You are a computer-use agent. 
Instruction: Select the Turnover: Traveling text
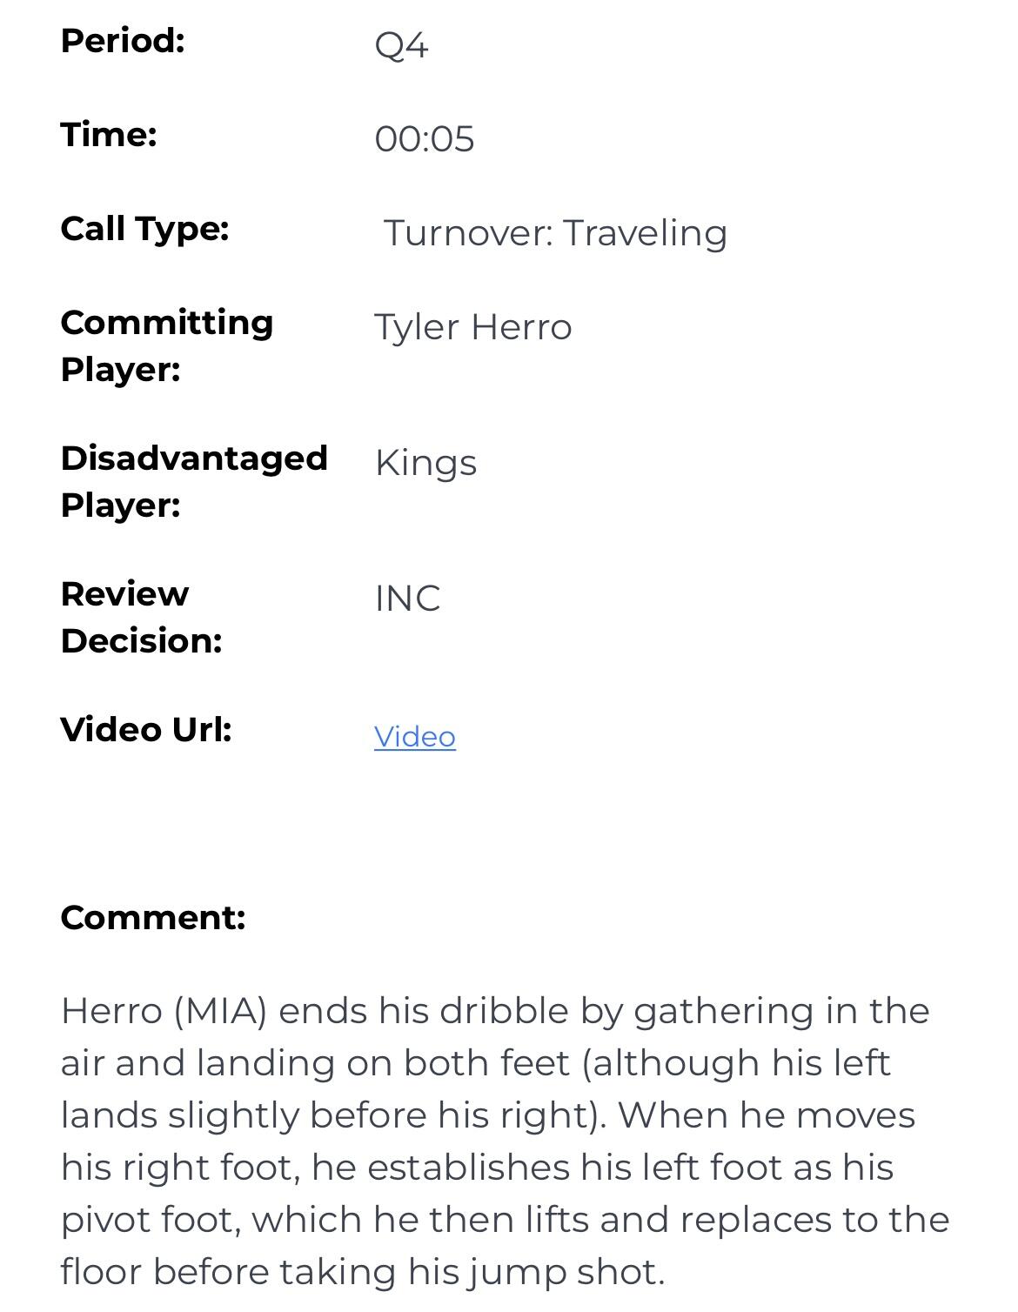click(555, 233)
